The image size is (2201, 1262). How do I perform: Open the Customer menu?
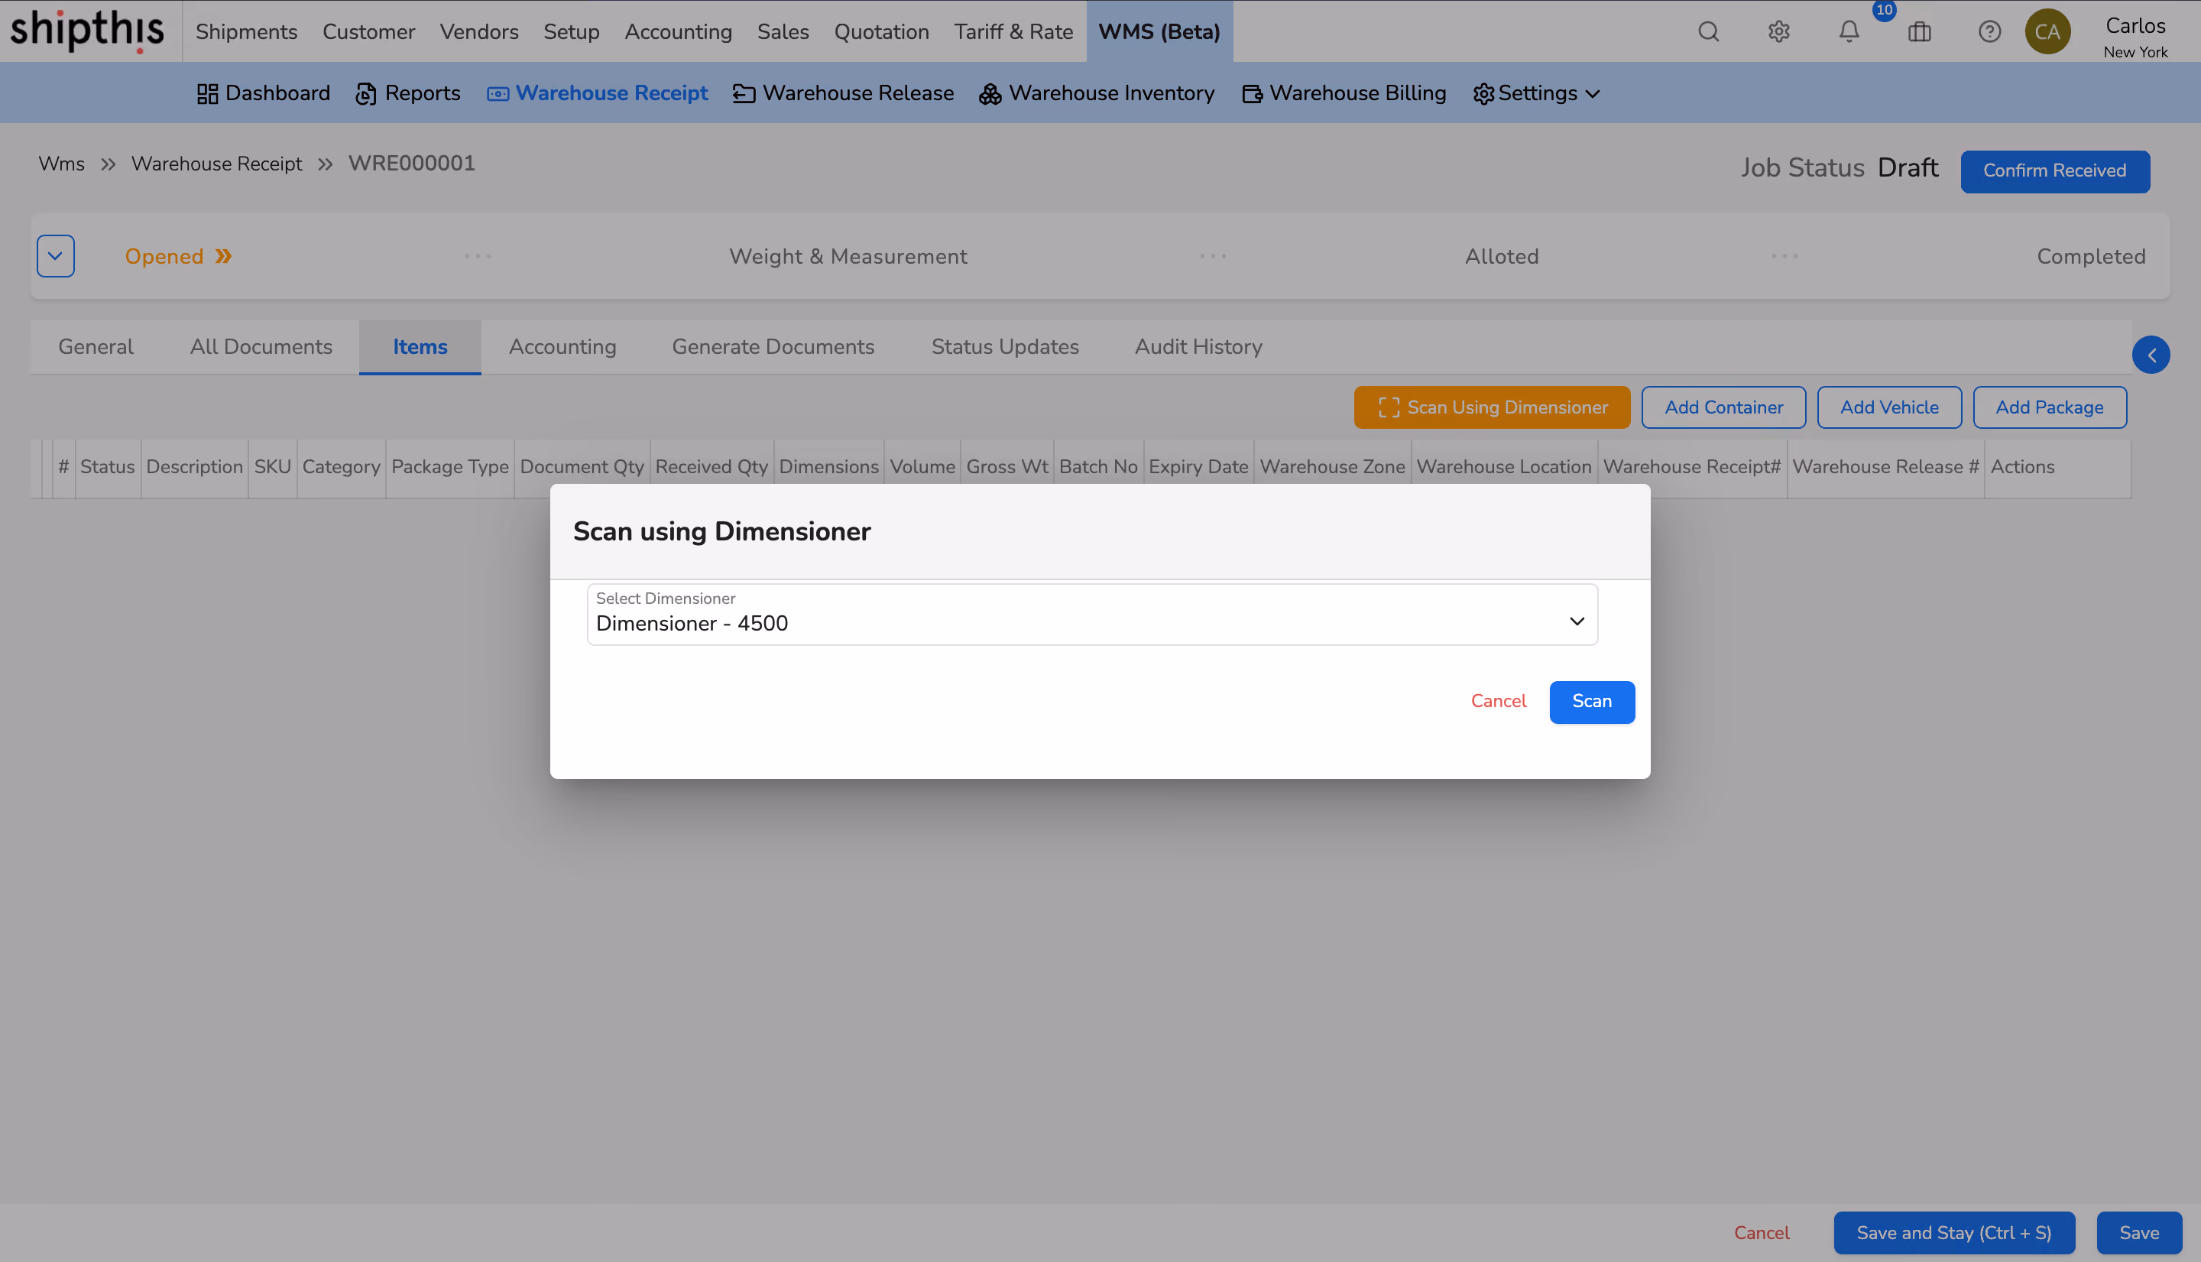(368, 32)
